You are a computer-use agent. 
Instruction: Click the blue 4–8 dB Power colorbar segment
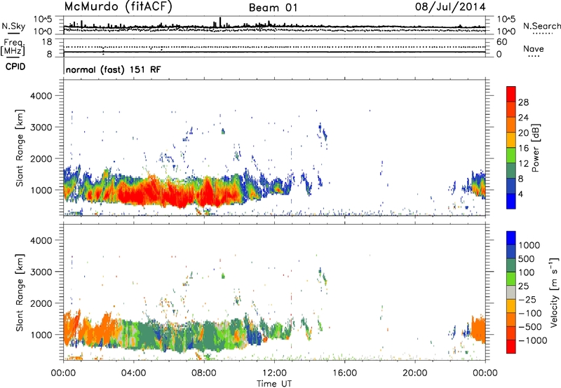(x=511, y=186)
